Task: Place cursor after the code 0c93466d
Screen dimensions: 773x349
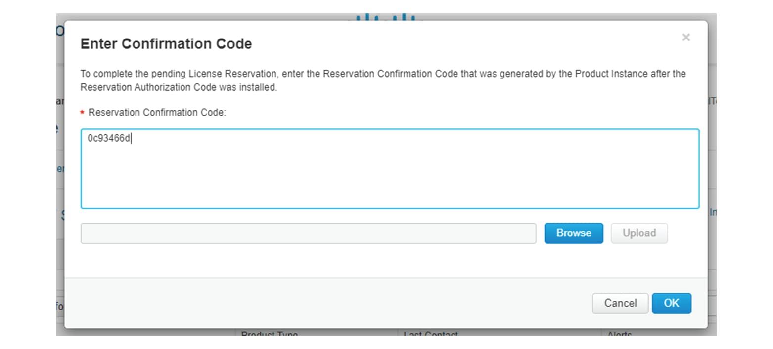Action: [132, 139]
